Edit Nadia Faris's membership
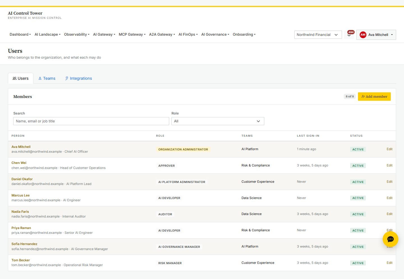Screen dimensions: 404x279 [389, 214]
